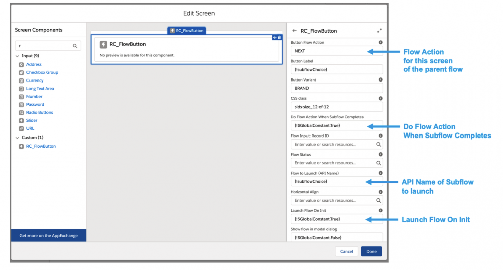Click the info icon next to Button Variant
Screen dimensions: 503x270
click(381, 79)
